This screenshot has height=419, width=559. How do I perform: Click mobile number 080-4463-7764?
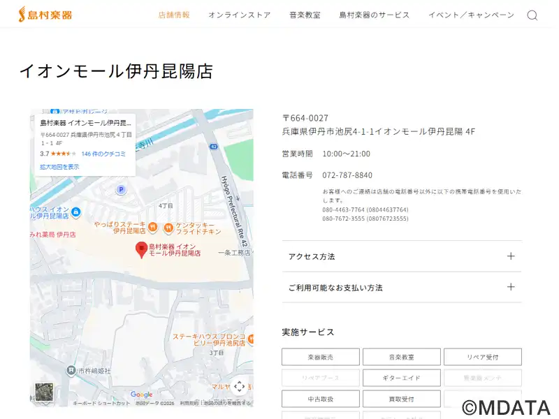(x=365, y=209)
